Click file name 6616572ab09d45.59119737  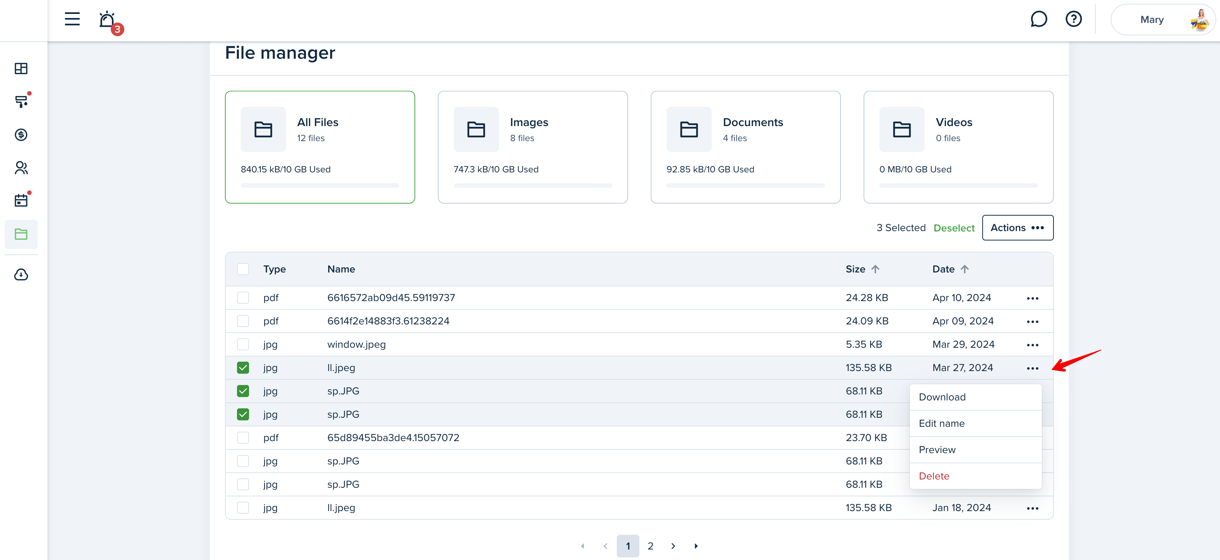coord(391,297)
